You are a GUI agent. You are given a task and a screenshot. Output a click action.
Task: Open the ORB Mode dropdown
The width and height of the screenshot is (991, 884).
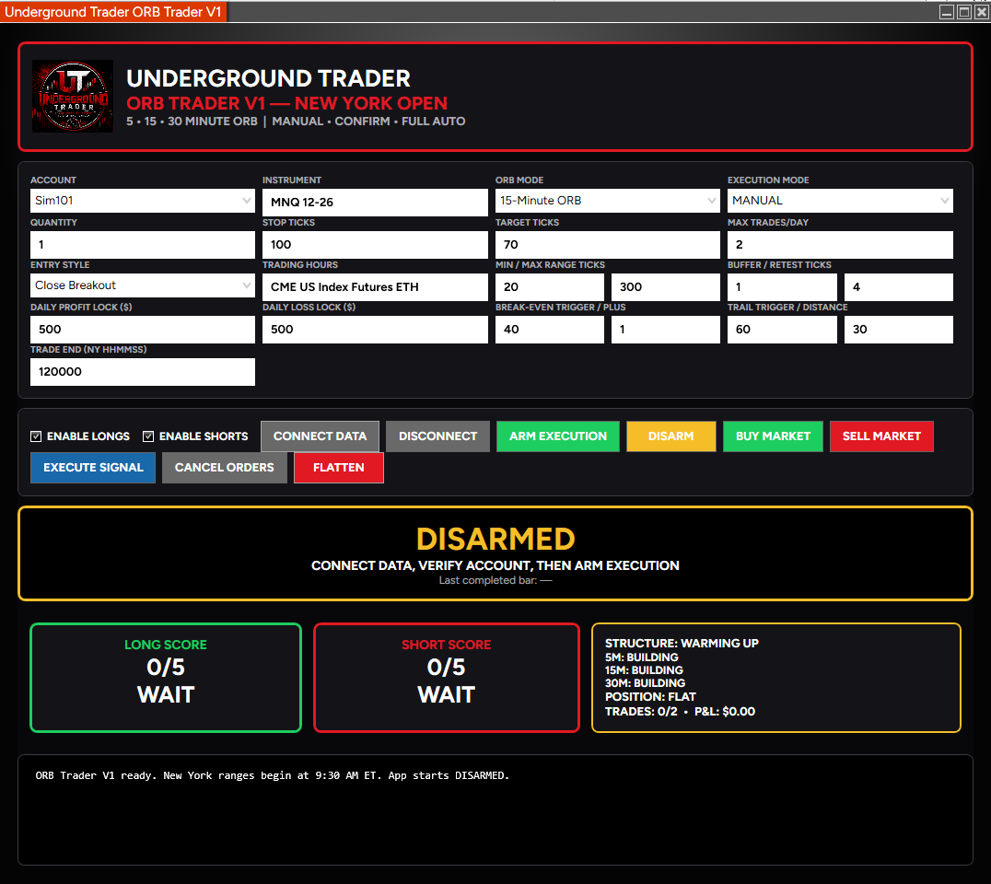pyautogui.click(x=607, y=201)
